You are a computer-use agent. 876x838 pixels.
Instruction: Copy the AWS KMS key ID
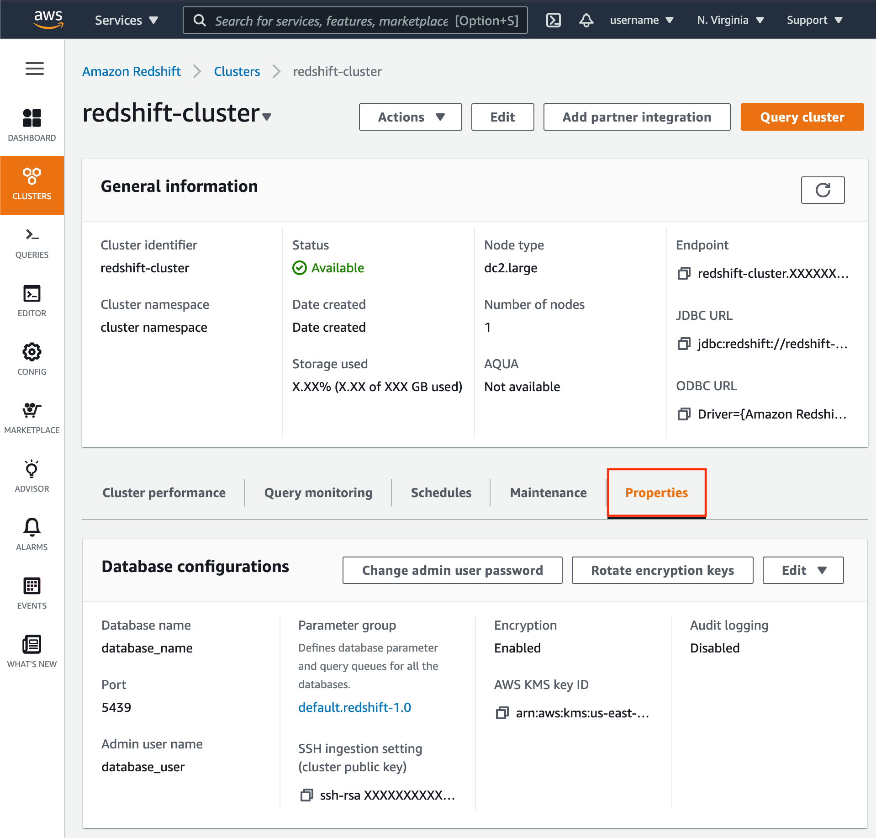coord(502,713)
